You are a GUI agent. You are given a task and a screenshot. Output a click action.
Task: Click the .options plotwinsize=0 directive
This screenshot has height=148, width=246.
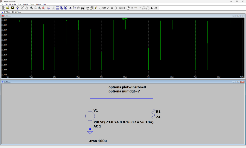click(127, 87)
